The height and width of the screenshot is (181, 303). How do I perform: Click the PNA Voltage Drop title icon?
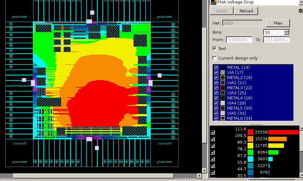pos(213,2)
